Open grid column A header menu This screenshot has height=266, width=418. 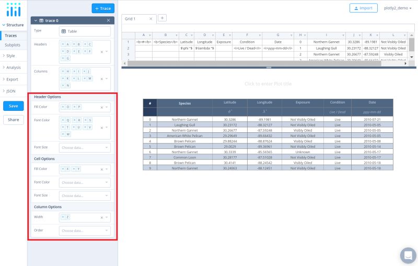coord(150,35)
